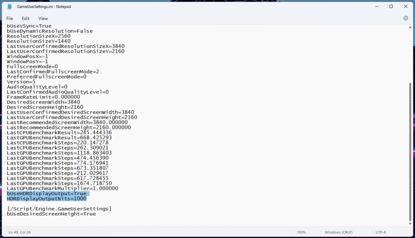This screenshot has height=238, width=415.
Task: Open Notepad settings gear icon
Action: [x=406, y=18]
